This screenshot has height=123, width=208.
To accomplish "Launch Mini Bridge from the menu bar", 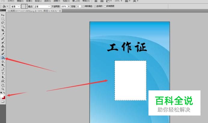I will 102,1.
